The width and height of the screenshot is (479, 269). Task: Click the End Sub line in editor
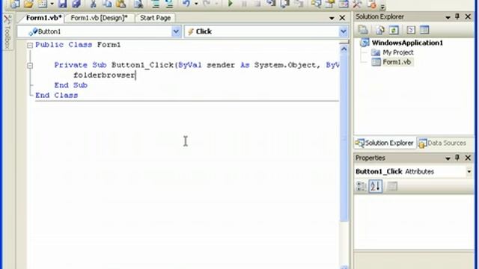point(71,85)
